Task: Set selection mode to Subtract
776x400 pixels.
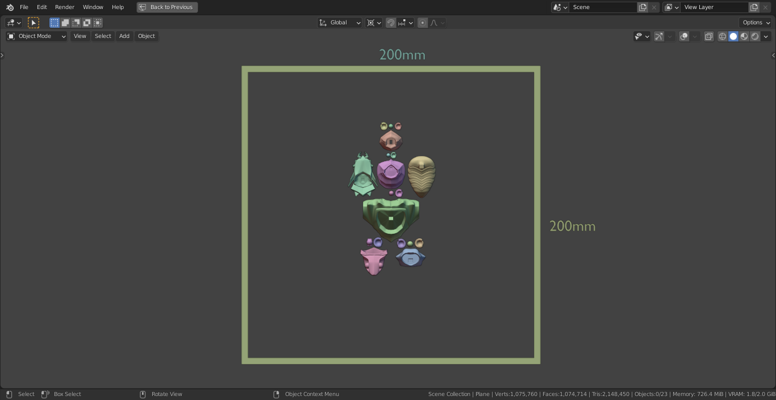Action: (76, 23)
